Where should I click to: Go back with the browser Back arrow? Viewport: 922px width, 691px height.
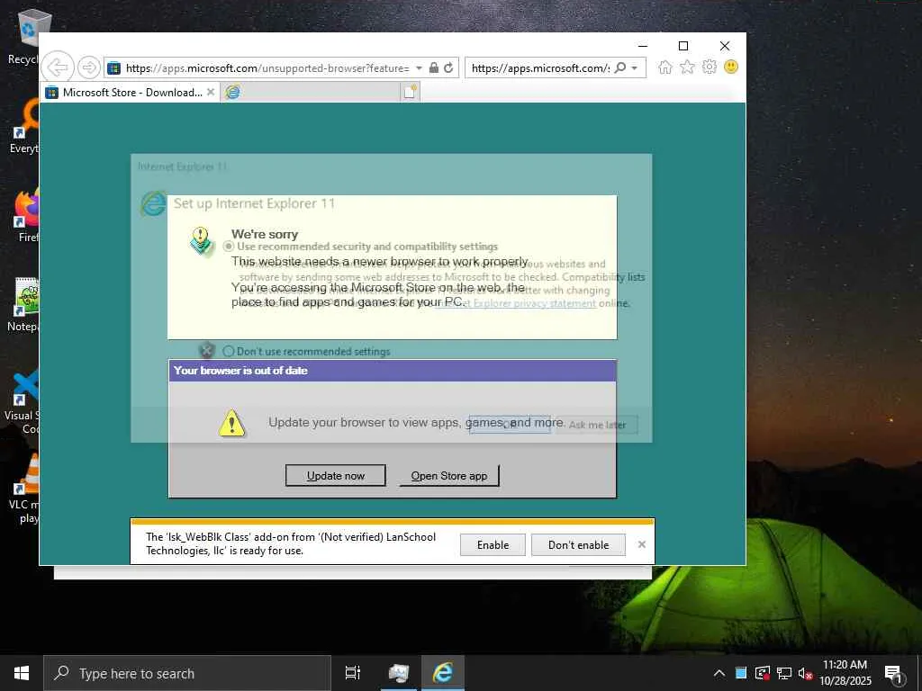pyautogui.click(x=58, y=67)
